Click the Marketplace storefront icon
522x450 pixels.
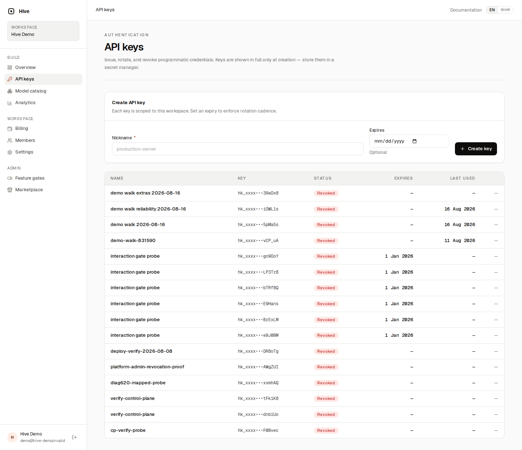tap(10, 190)
